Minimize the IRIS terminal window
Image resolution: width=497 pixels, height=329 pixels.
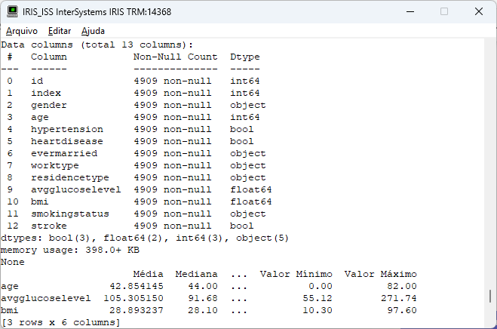409,11
